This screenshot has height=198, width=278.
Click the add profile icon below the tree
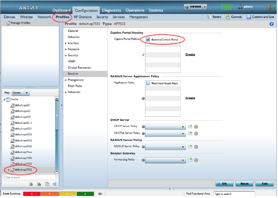(31, 184)
